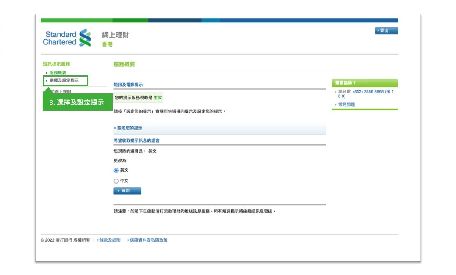Click the Standard Chartered logo

click(67, 38)
